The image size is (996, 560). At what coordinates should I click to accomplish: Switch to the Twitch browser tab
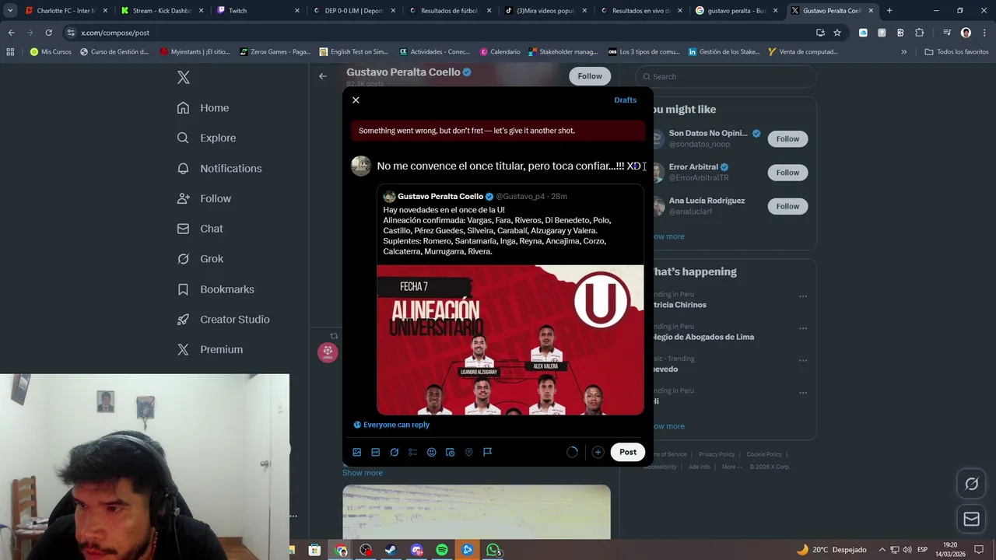(258, 11)
